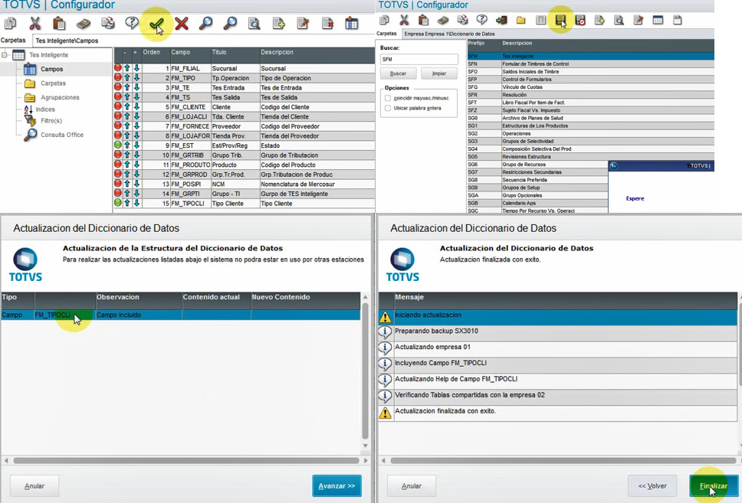The width and height of the screenshot is (742, 503).
Task: Click Anular in the Estructura update dialog
Action: [34, 485]
